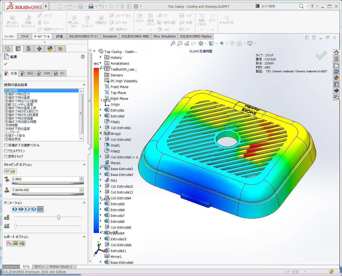Expand the Annotations tree node
The height and width of the screenshot is (276, 342).
click(x=101, y=63)
